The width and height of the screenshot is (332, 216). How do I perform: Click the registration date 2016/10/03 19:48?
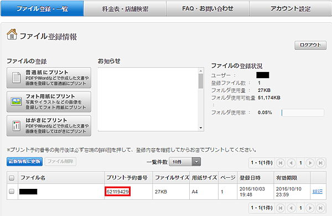coord(252,192)
